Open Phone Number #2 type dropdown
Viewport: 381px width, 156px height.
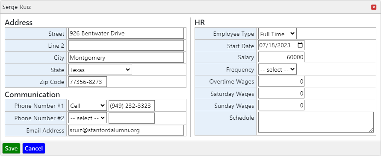pos(88,118)
